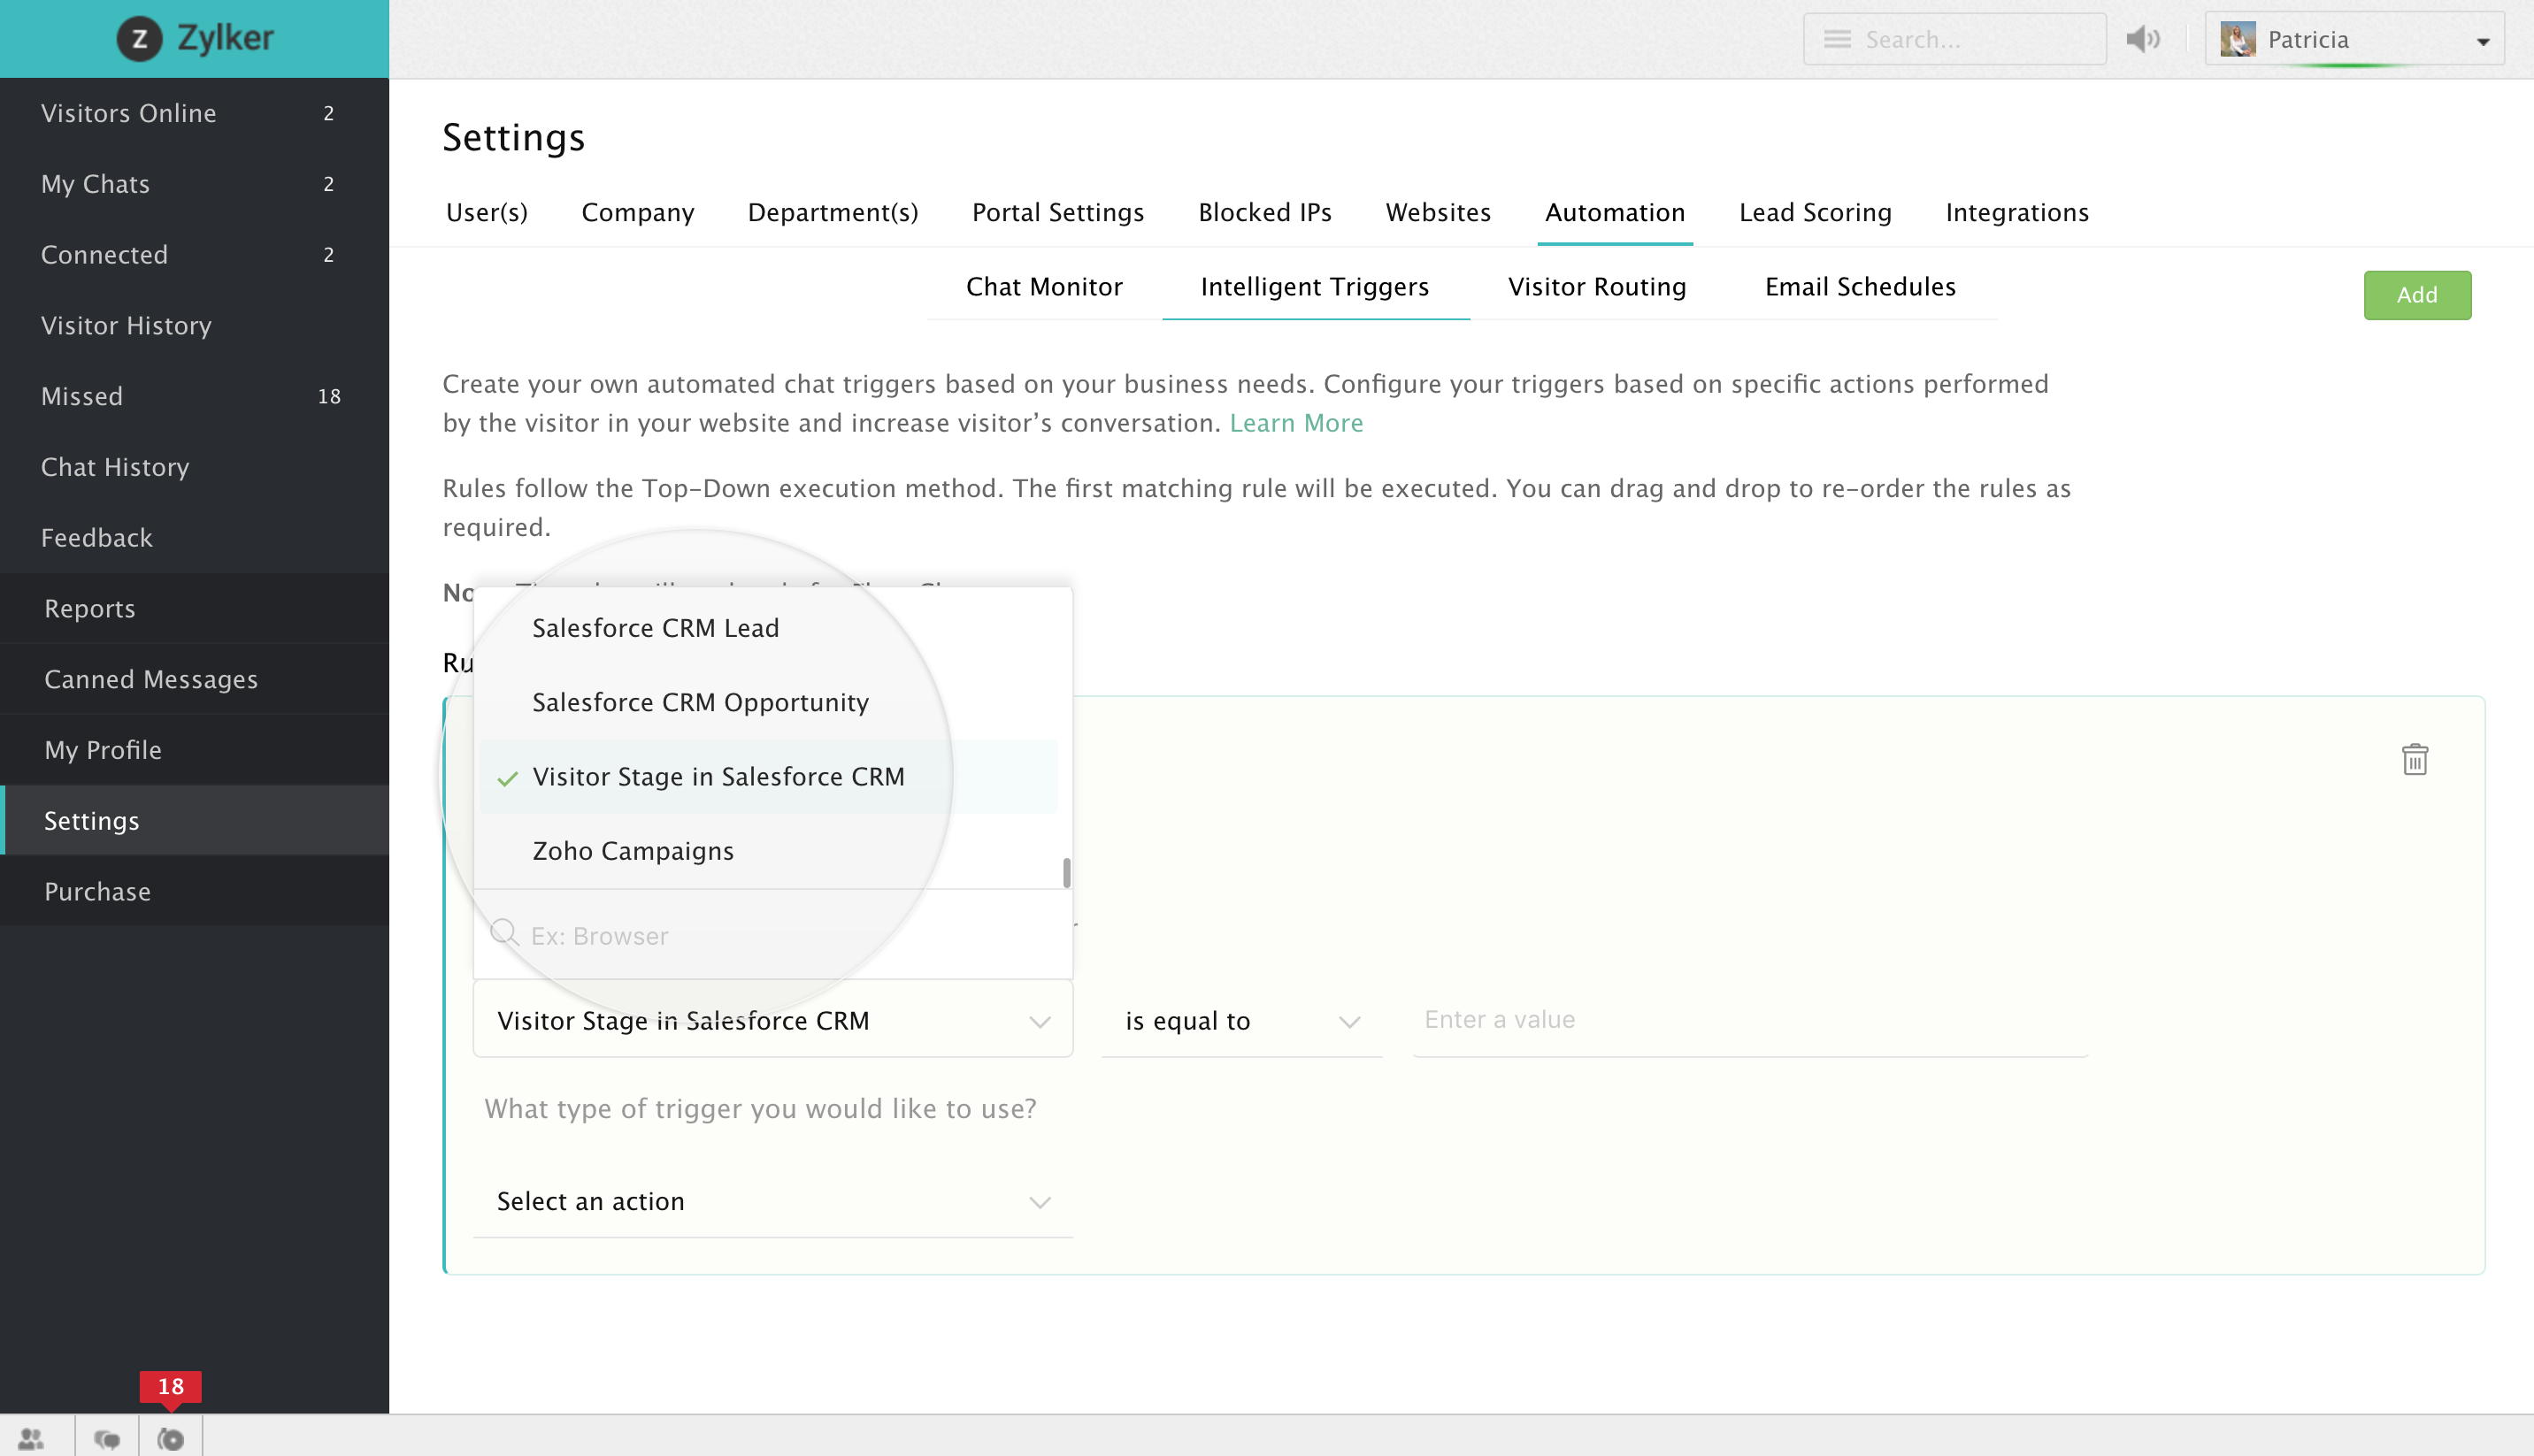Expand the 'Select an action' dropdown
The height and width of the screenshot is (1456, 2534).
tap(772, 1201)
